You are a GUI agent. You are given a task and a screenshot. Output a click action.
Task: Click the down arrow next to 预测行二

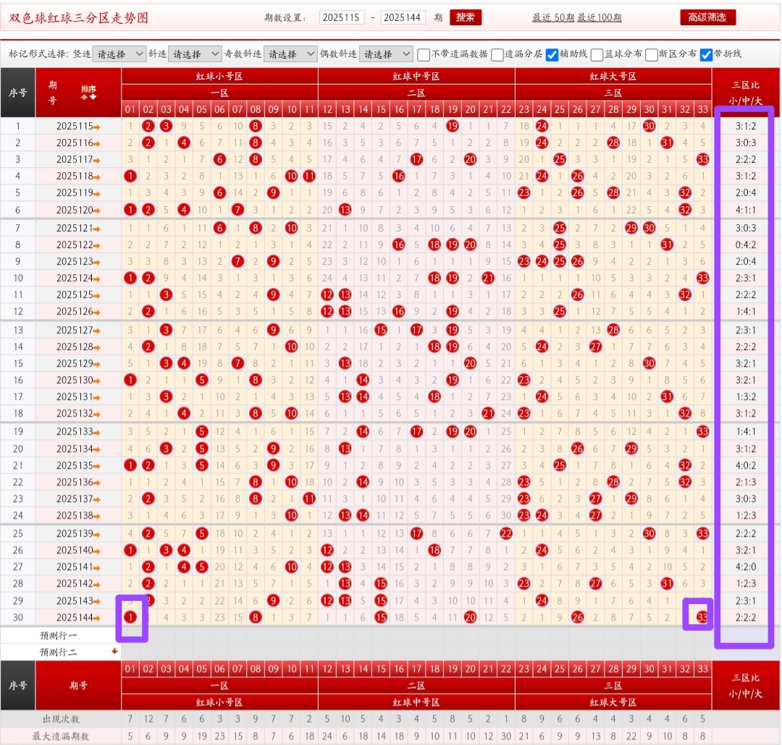tap(113, 651)
